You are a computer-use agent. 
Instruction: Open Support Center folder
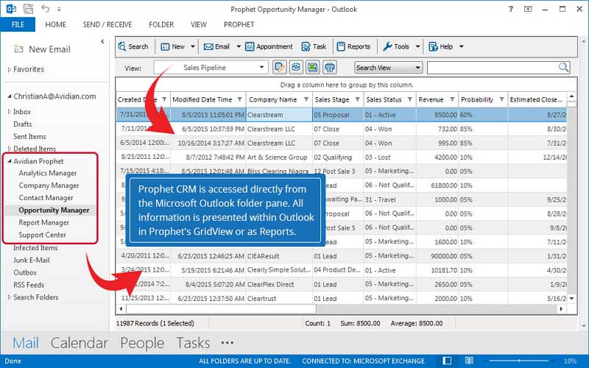pos(43,235)
